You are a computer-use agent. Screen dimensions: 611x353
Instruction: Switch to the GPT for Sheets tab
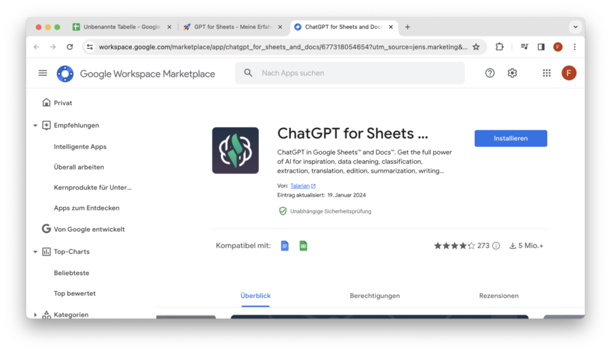tap(233, 27)
